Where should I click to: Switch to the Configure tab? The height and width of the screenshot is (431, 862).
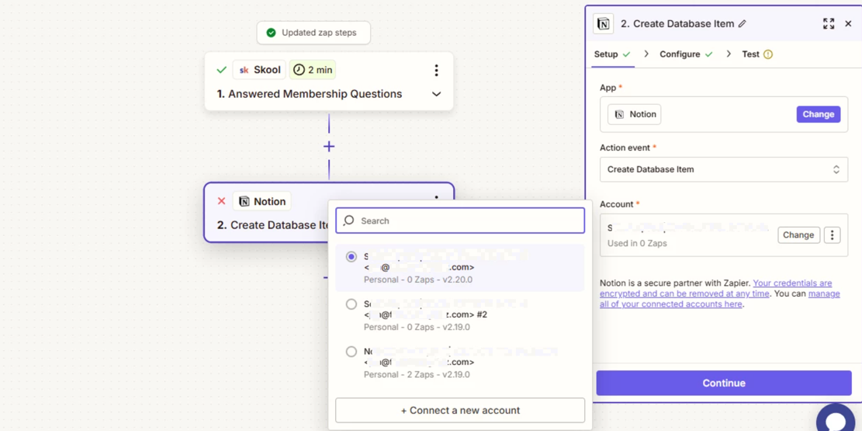(686, 54)
